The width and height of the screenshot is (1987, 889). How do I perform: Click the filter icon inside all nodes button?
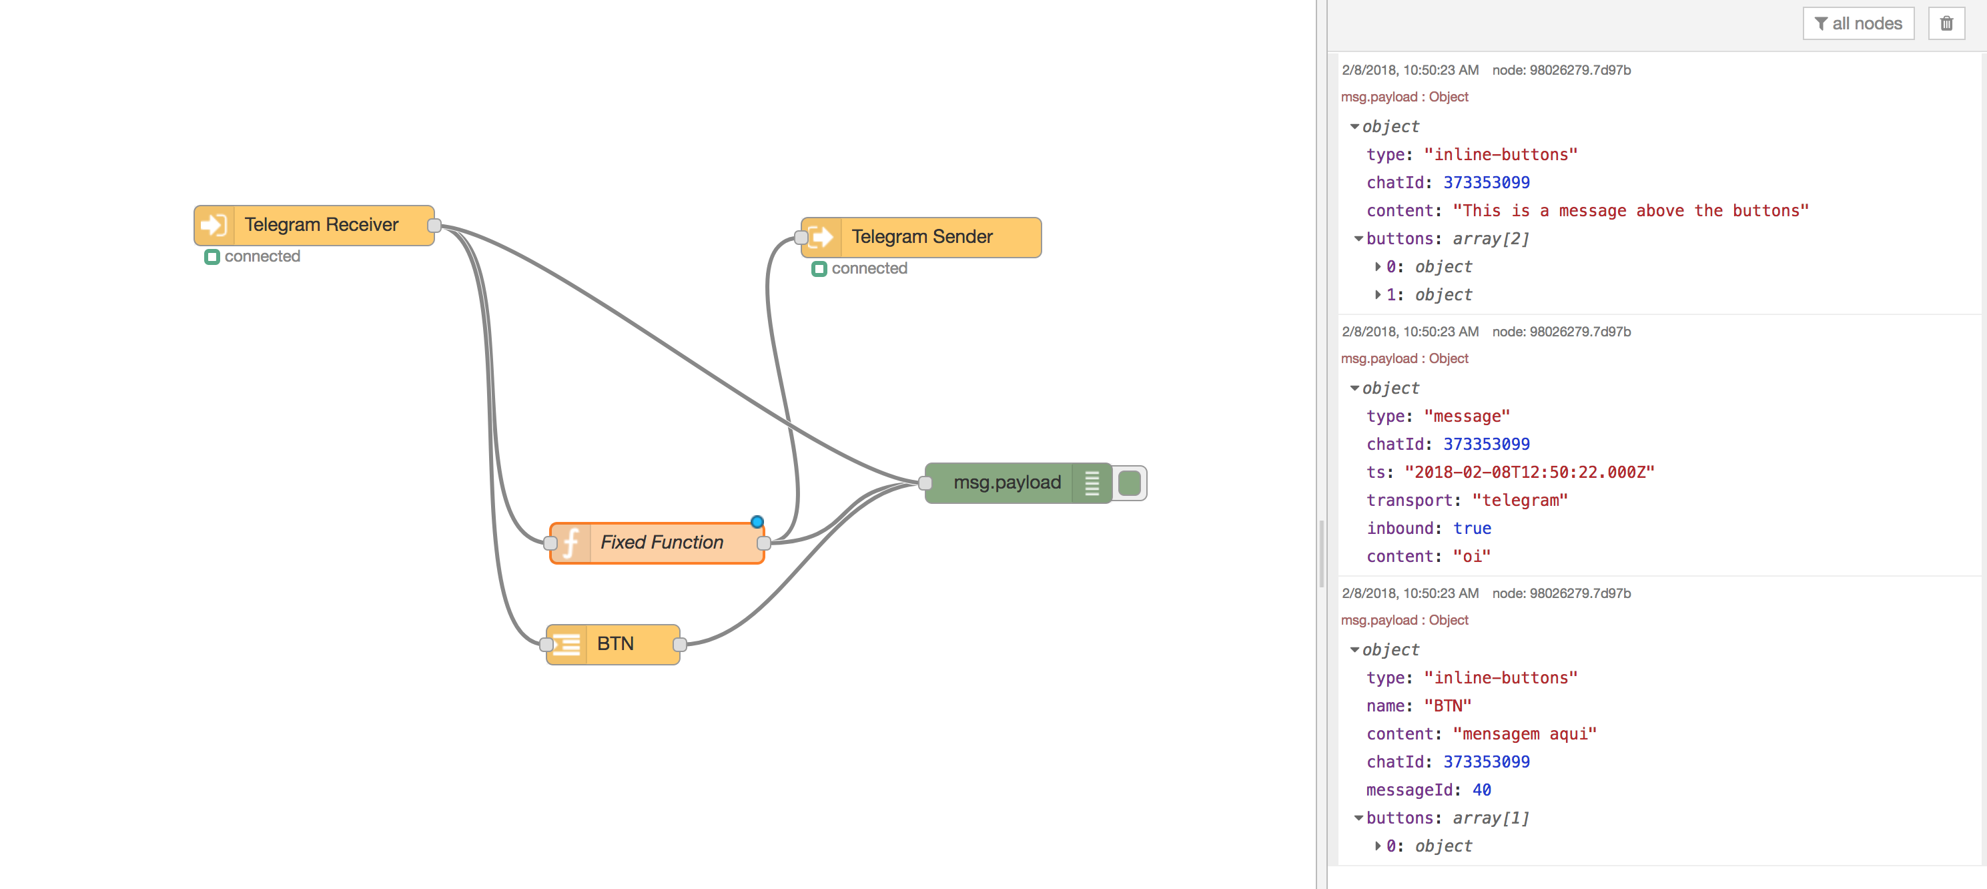pyautogui.click(x=1820, y=23)
